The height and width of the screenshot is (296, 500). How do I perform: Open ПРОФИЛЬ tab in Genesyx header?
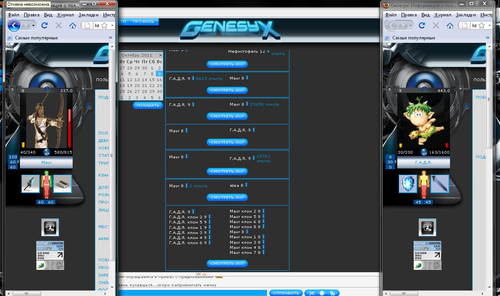(x=143, y=22)
